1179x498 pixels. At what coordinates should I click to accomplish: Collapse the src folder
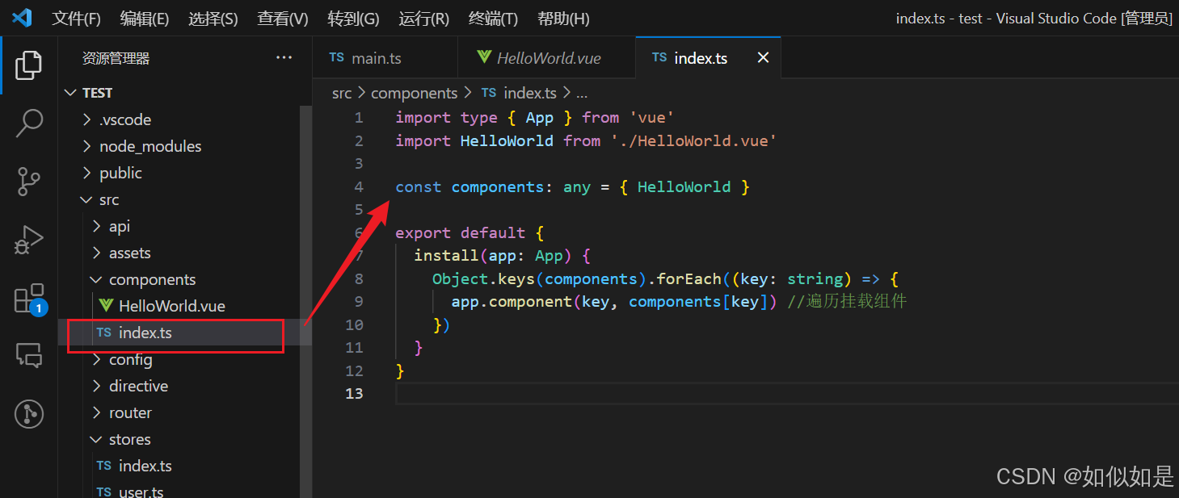pos(87,199)
